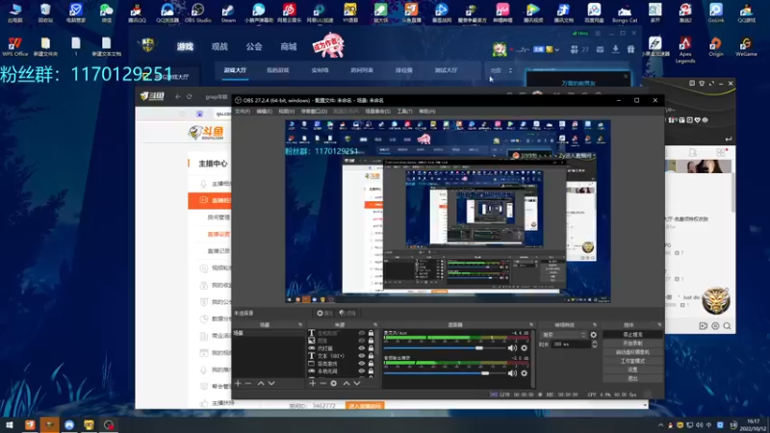Switch to 观战 tab in game platform
Image resolution: width=770 pixels, height=433 pixels.
point(219,46)
